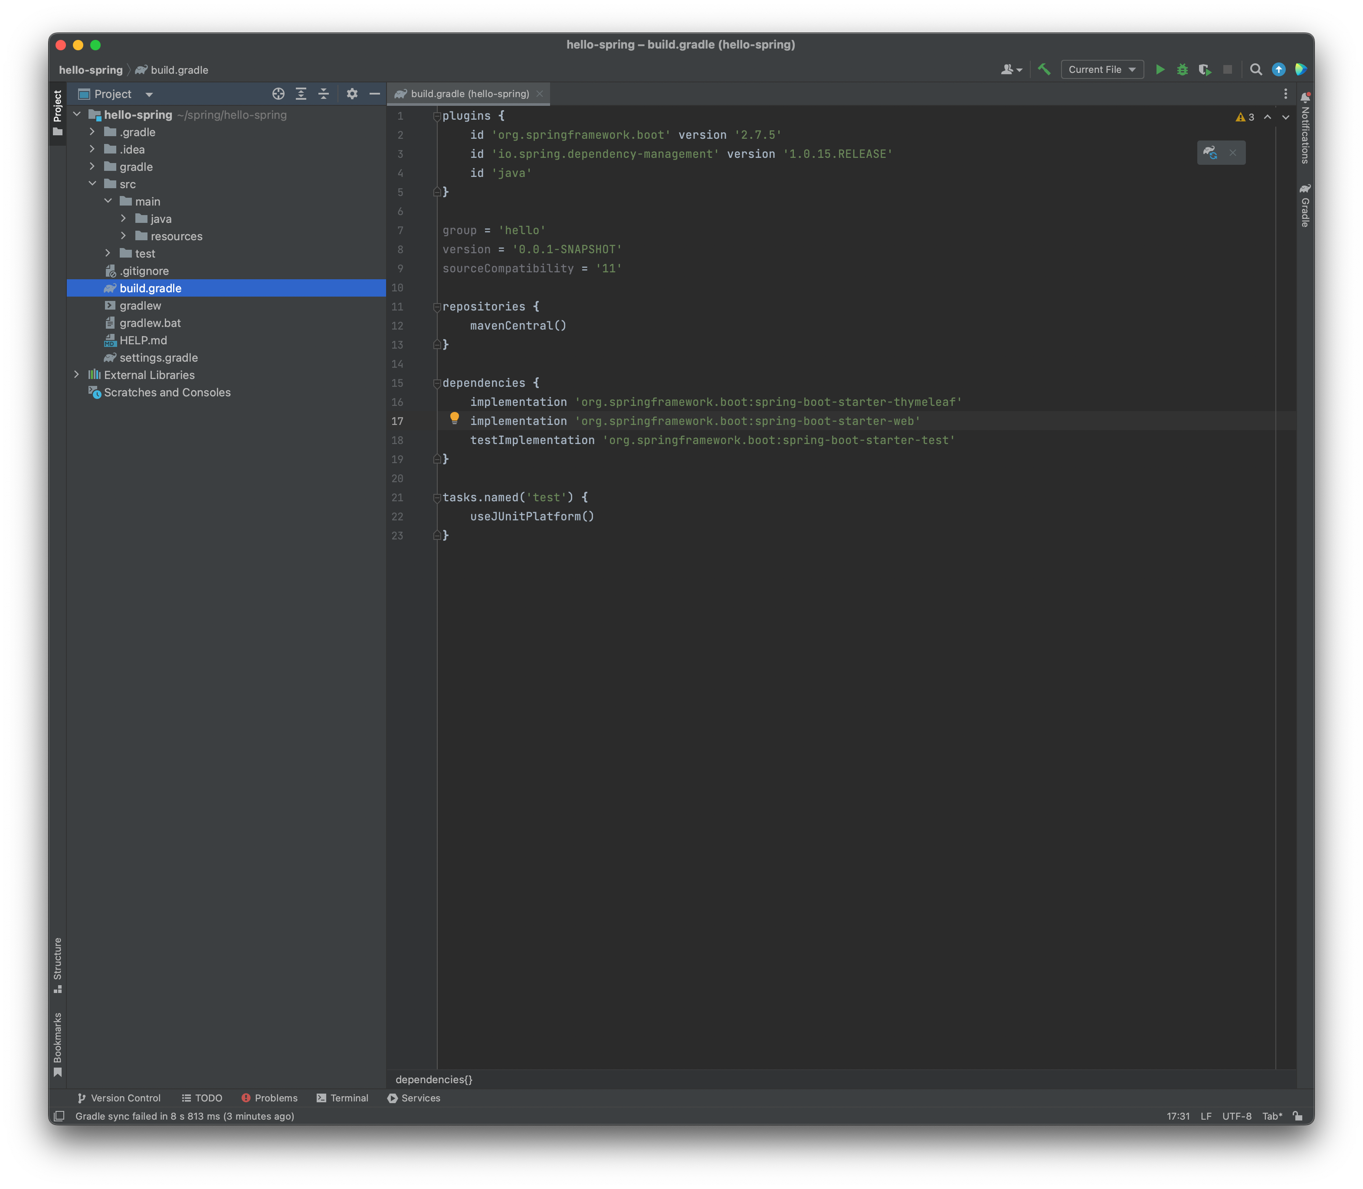The width and height of the screenshot is (1363, 1189).
Task: Dismiss the Gradle reload floating popup
Action: [1232, 153]
